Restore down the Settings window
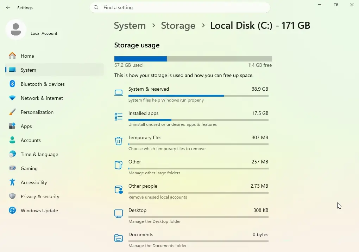 tap(336, 5)
